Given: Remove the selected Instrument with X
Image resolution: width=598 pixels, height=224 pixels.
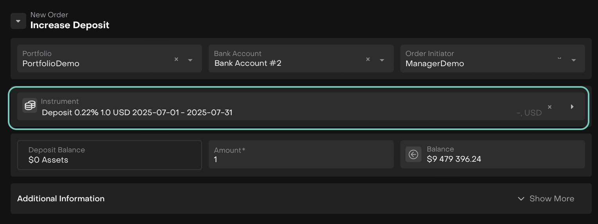Looking at the screenshot, I should click(549, 107).
